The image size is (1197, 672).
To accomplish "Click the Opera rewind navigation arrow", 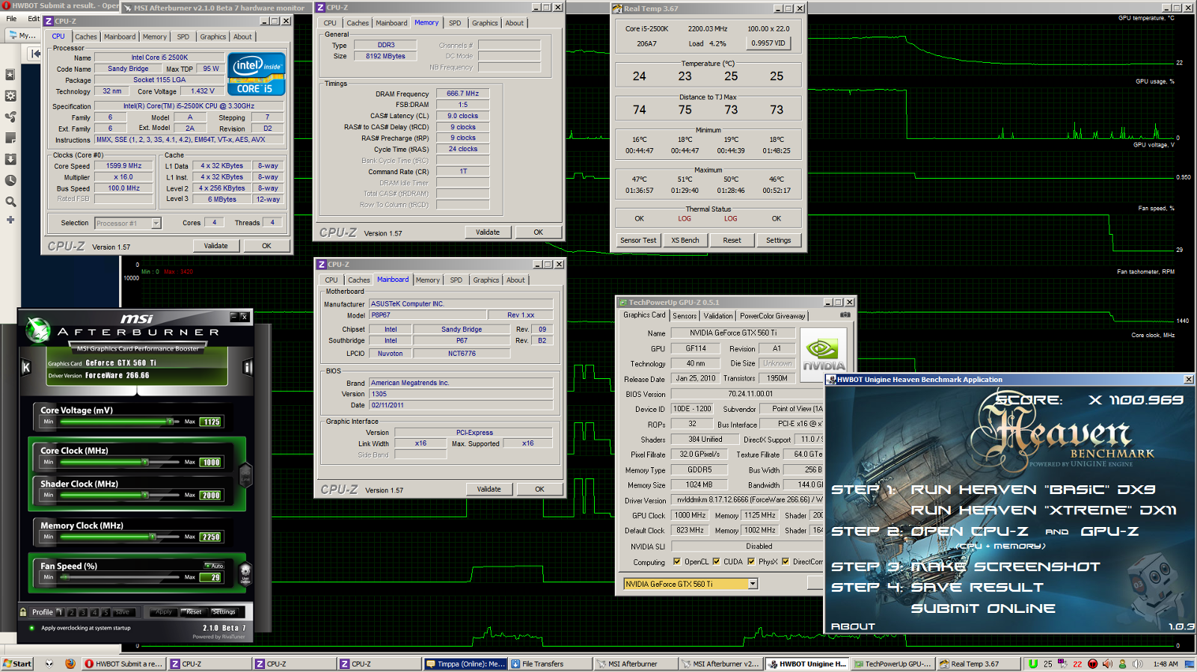I will 34,53.
